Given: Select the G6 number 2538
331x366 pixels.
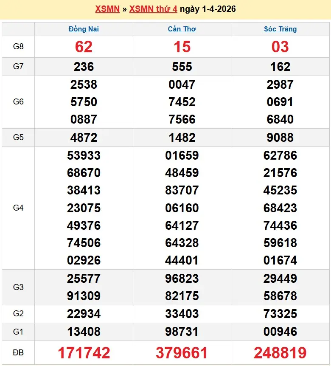Looking at the screenshot, I should point(84,84).
